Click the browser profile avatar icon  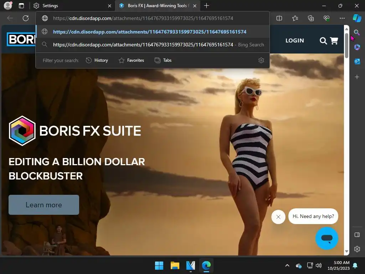[8, 6]
